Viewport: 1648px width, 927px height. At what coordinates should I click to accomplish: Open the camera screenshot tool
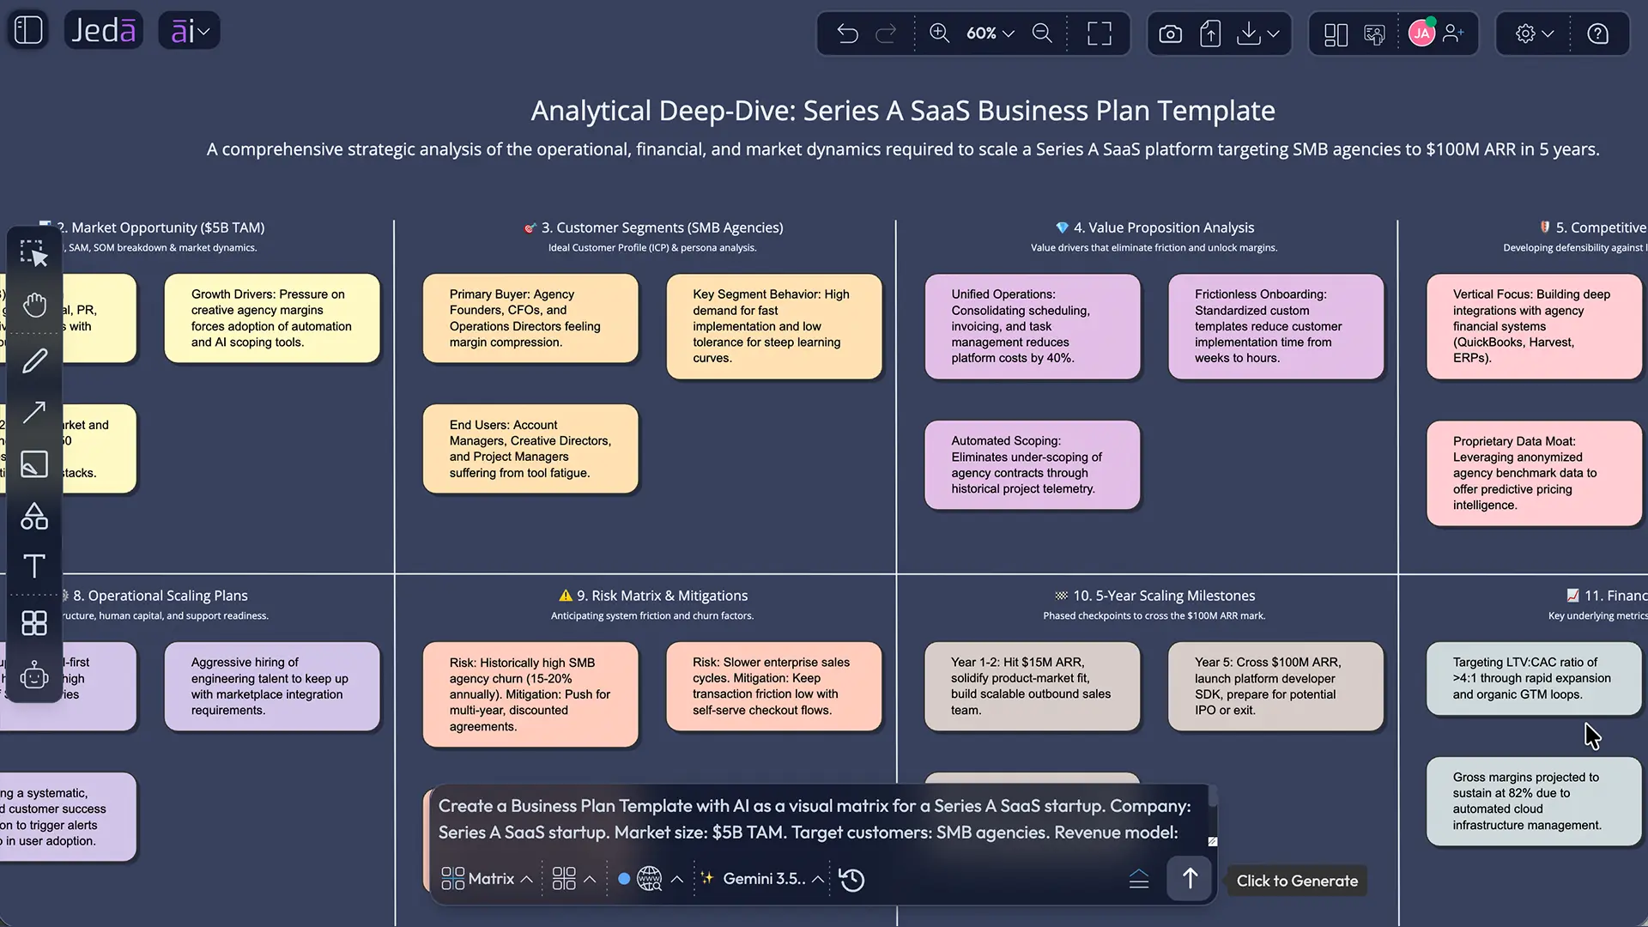tap(1170, 33)
